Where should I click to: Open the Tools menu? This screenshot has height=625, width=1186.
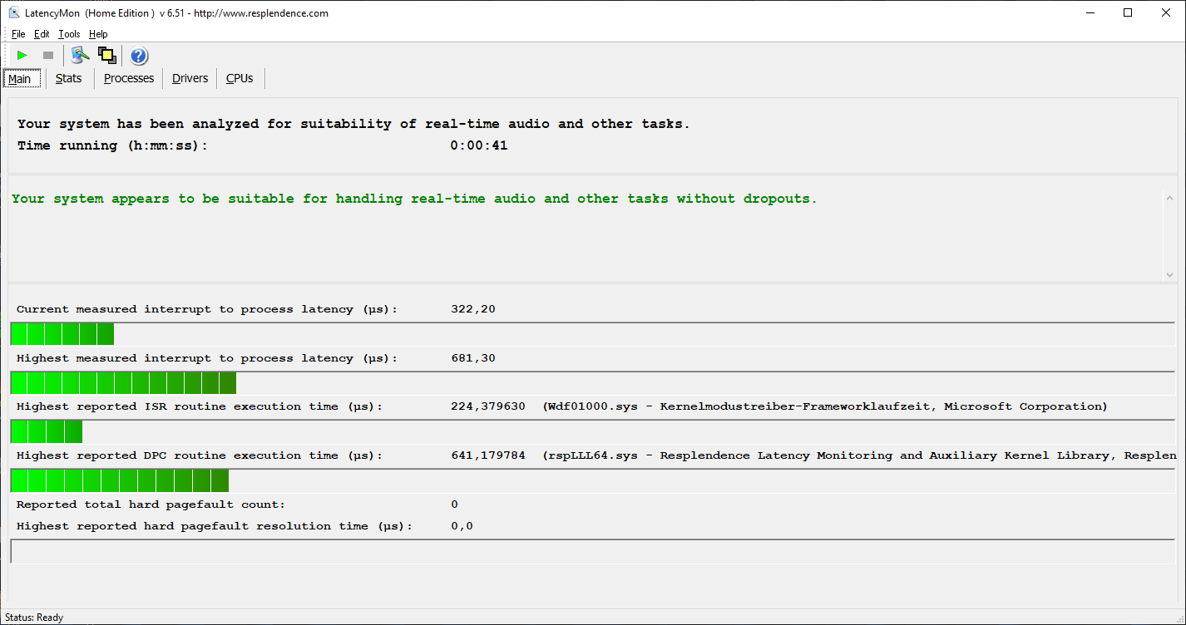click(69, 34)
